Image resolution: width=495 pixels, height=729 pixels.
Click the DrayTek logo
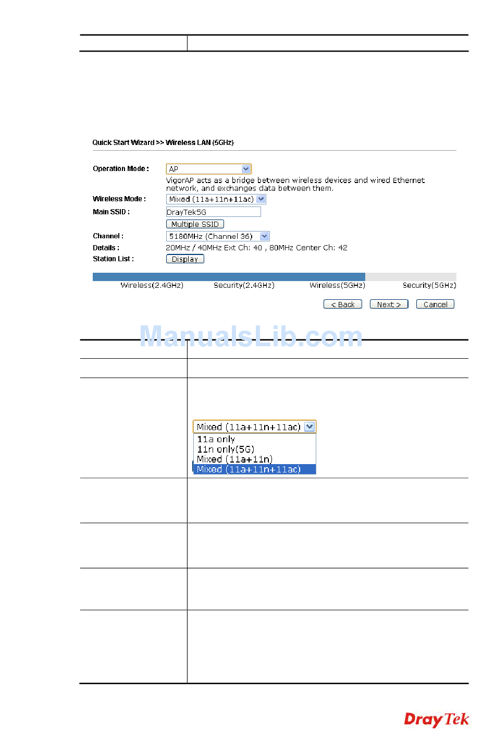point(437,720)
